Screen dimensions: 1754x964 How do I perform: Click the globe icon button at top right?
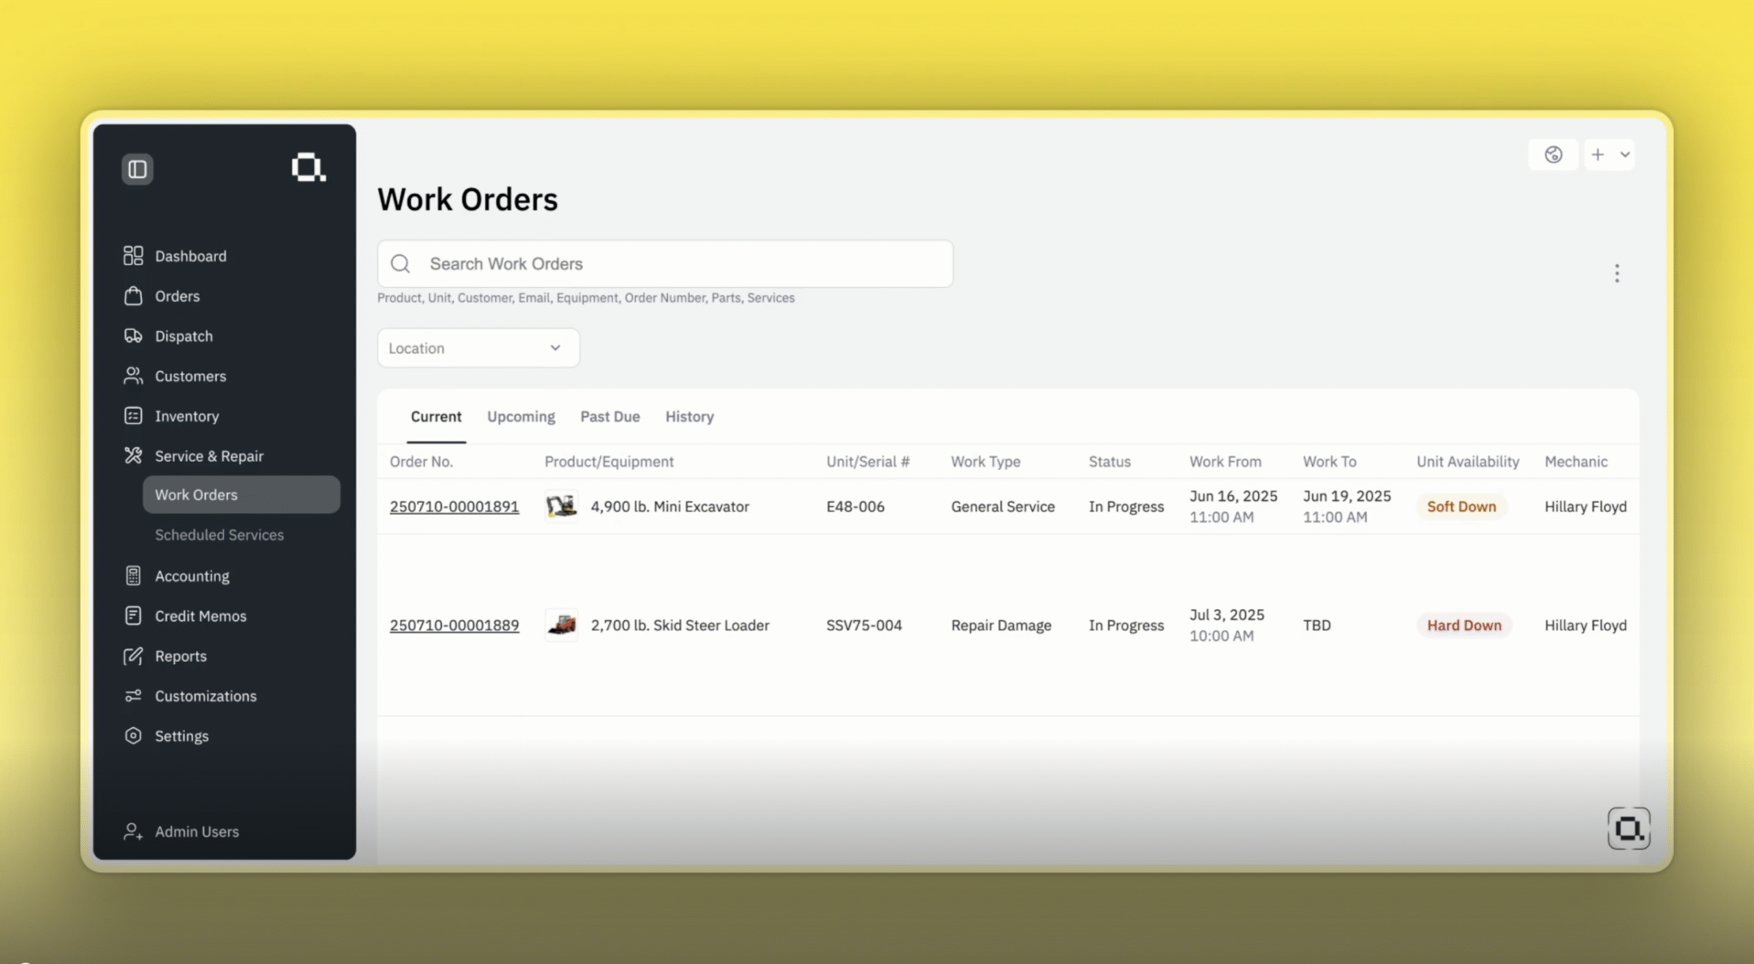[x=1553, y=154]
